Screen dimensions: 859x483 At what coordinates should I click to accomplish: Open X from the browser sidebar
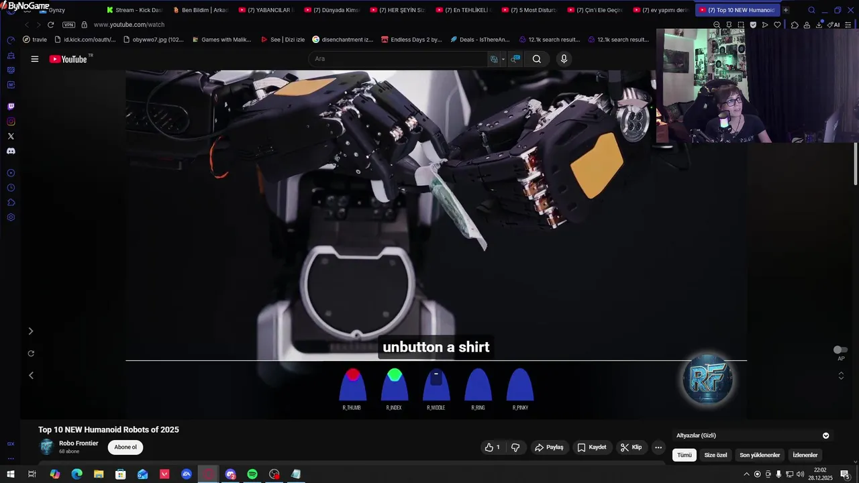[x=11, y=136]
